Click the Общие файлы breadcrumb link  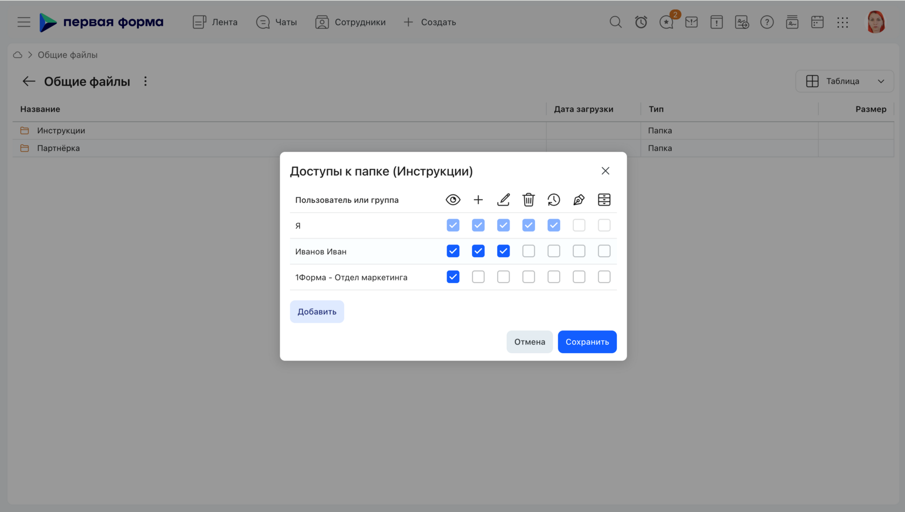point(67,55)
